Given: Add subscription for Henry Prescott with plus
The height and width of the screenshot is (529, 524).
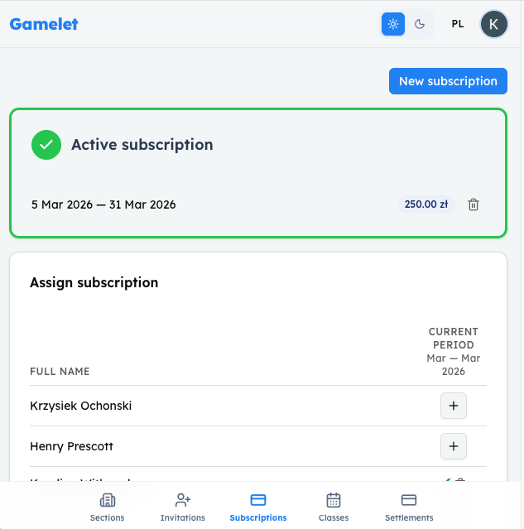Looking at the screenshot, I should click(x=453, y=446).
